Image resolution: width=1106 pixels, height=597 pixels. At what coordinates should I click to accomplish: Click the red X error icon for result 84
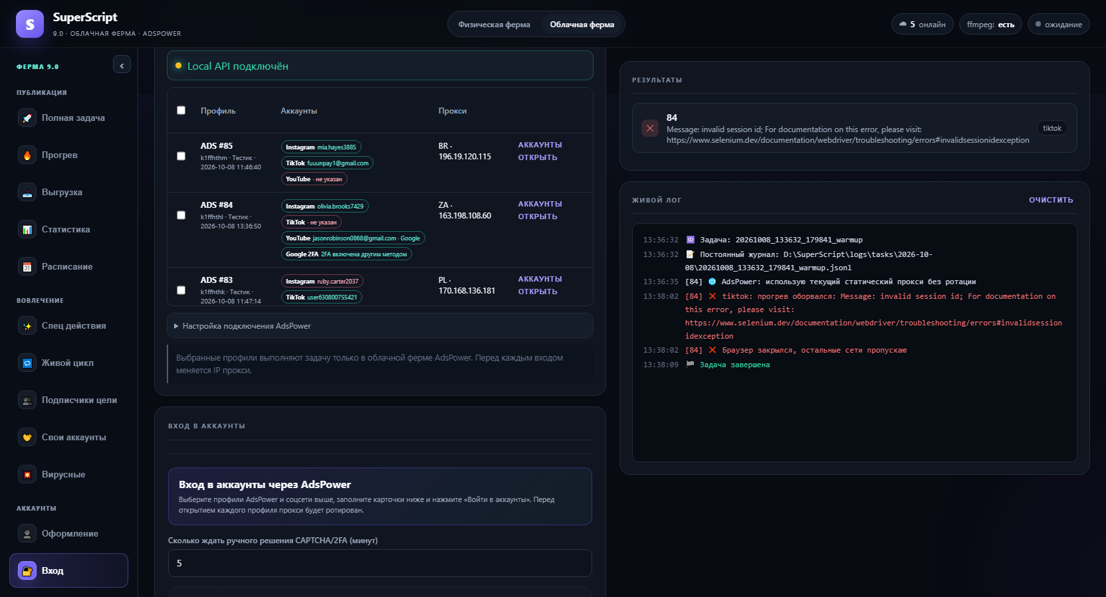[x=650, y=128]
